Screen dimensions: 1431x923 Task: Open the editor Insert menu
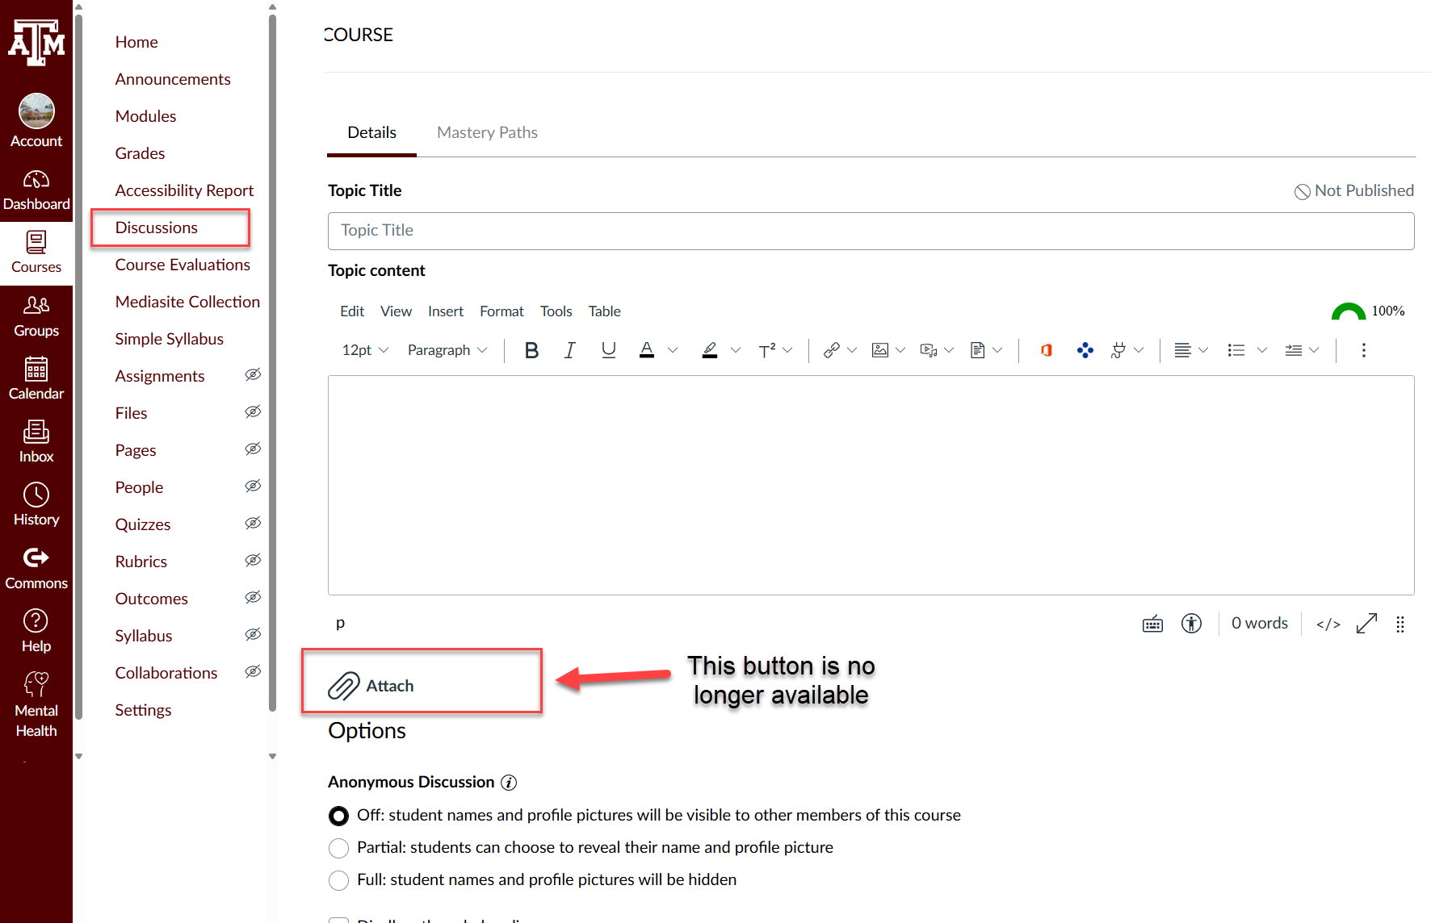[446, 311]
